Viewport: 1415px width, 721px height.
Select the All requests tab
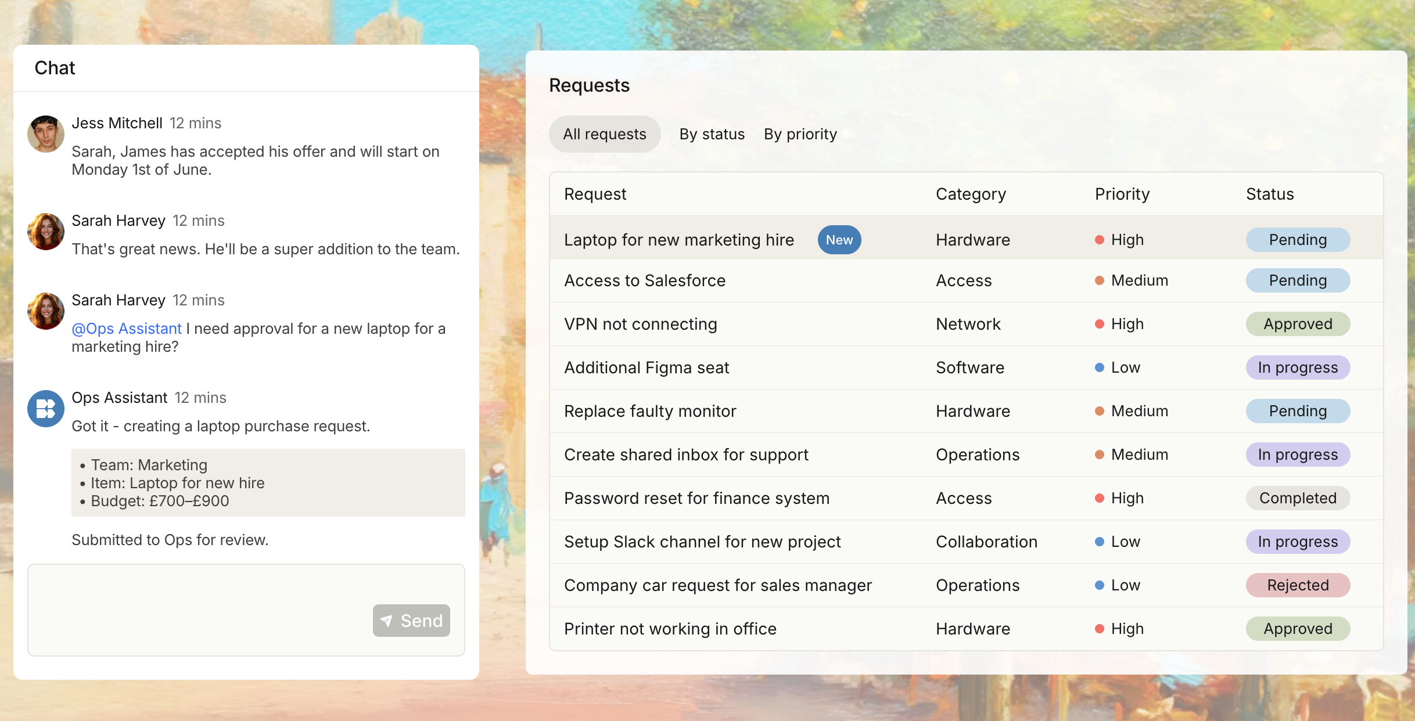[604, 134]
